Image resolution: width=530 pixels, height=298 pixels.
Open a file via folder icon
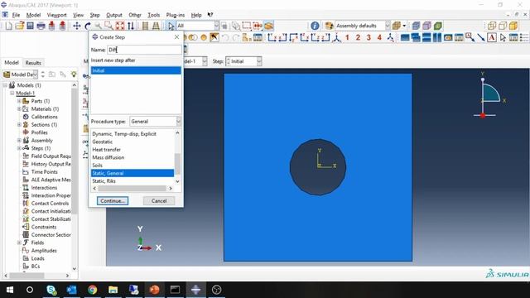pos(20,26)
